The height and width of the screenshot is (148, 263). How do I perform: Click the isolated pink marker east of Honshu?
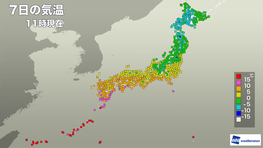(x=173, y=91)
